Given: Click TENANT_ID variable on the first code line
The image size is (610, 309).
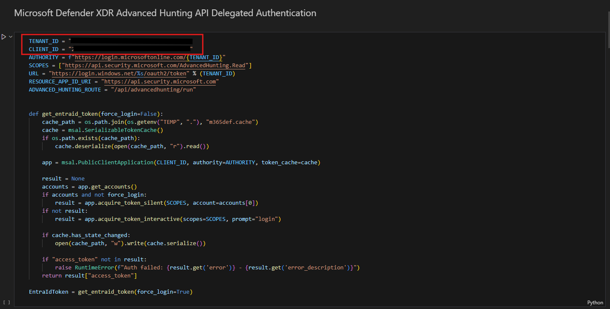Looking at the screenshot, I should 43,41.
